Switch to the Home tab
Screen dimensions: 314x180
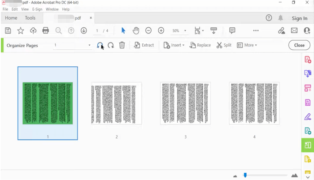[11, 18]
